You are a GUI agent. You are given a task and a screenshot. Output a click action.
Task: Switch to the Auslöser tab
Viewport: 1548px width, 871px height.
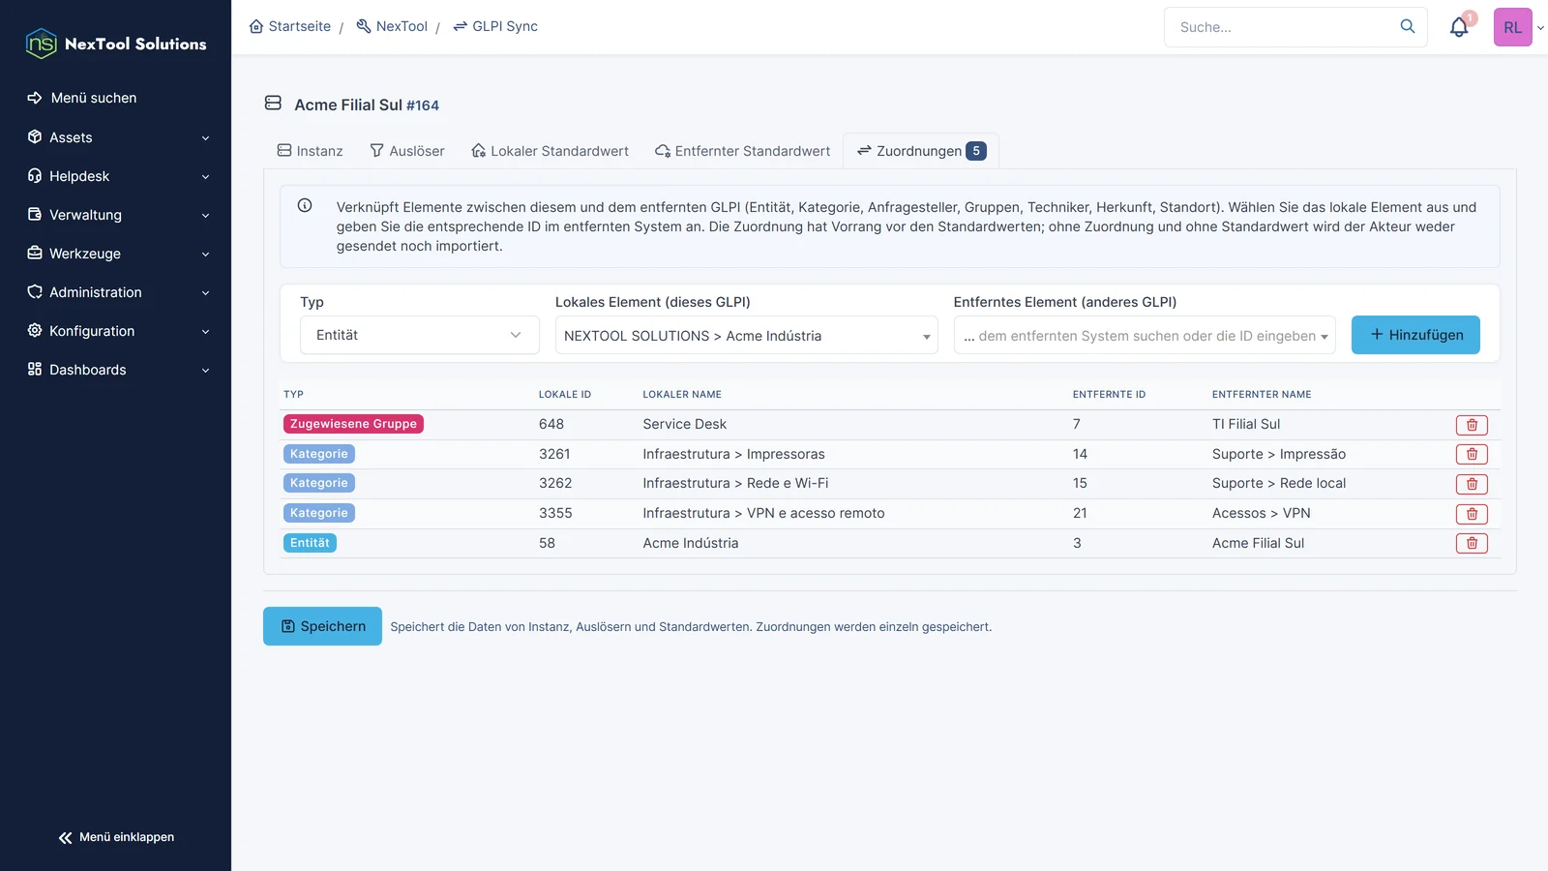pyautogui.click(x=407, y=151)
